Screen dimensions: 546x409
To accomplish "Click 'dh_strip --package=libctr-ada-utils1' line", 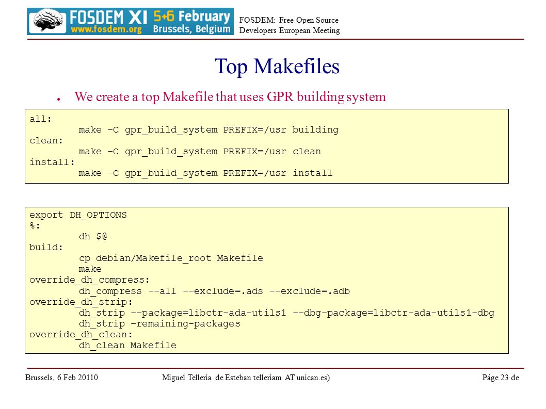I will [286, 313].
